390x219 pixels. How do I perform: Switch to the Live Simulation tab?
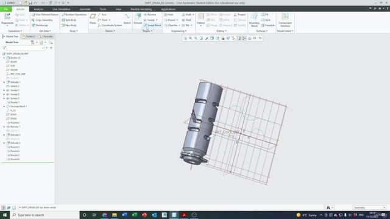[x=62, y=9]
